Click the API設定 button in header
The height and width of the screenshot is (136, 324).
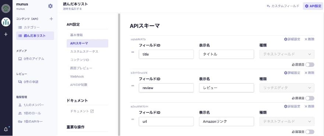pyautogui.click(x=313, y=6)
